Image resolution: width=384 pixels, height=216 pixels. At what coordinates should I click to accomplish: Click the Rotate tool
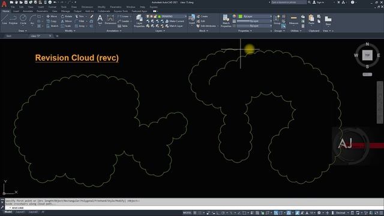[67, 16]
